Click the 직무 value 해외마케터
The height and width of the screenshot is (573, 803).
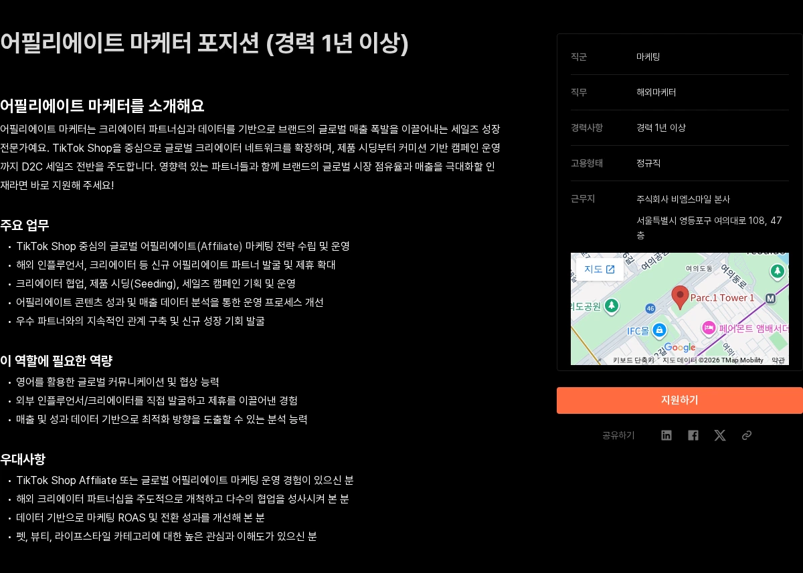click(656, 92)
